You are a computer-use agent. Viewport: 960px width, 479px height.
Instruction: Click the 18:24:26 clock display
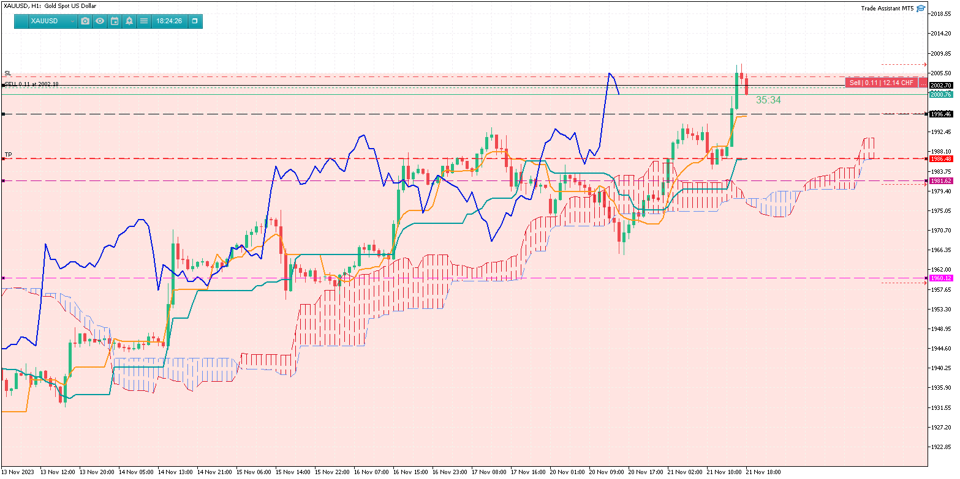tap(169, 21)
